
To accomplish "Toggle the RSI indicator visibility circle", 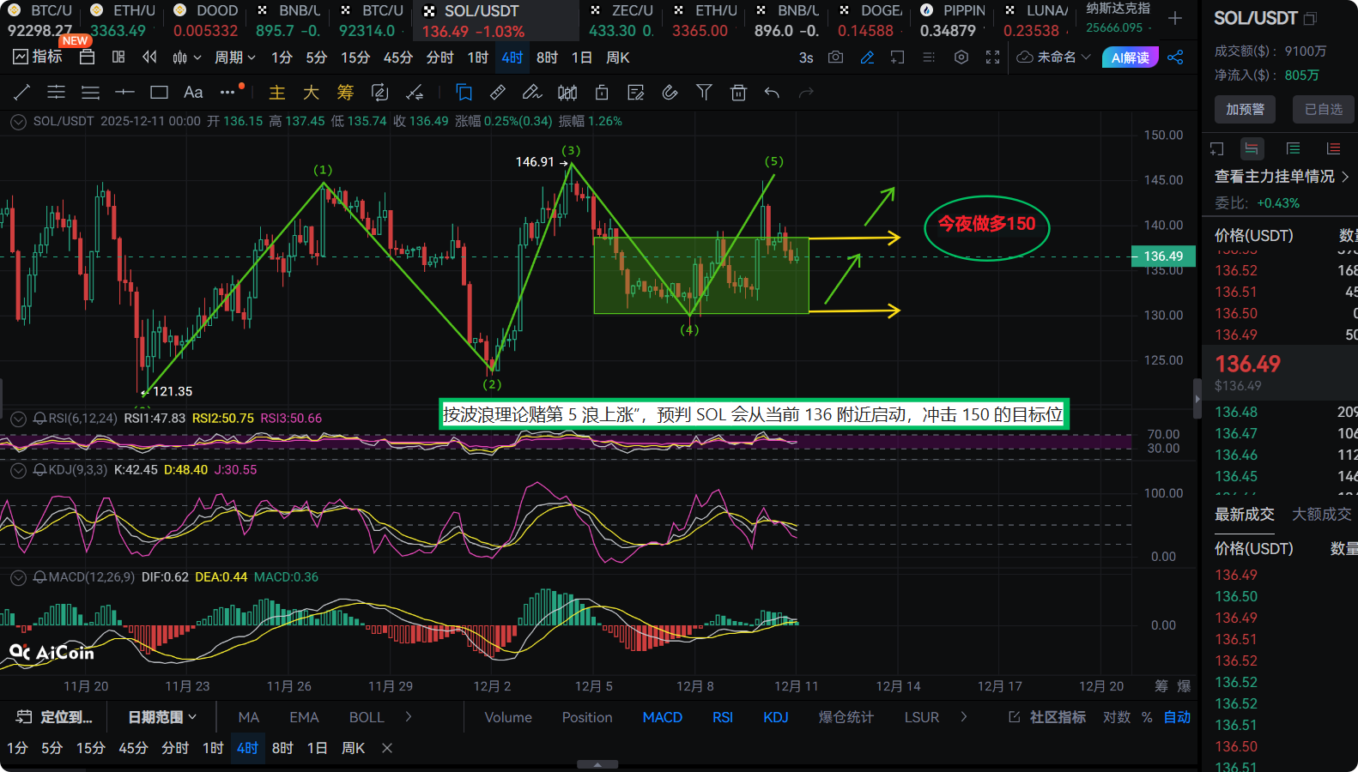I will coord(18,419).
